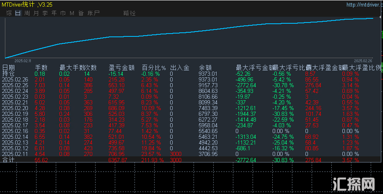Click the 最大浮盈比例 column header
The width and height of the screenshot is (383, 194).
click(x=362, y=68)
